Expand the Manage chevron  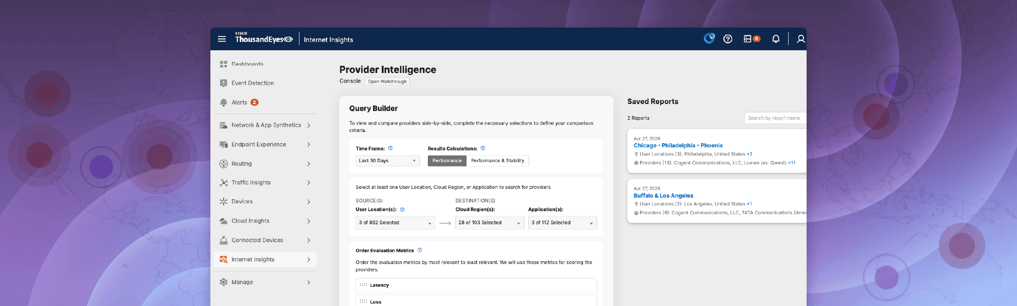click(309, 282)
